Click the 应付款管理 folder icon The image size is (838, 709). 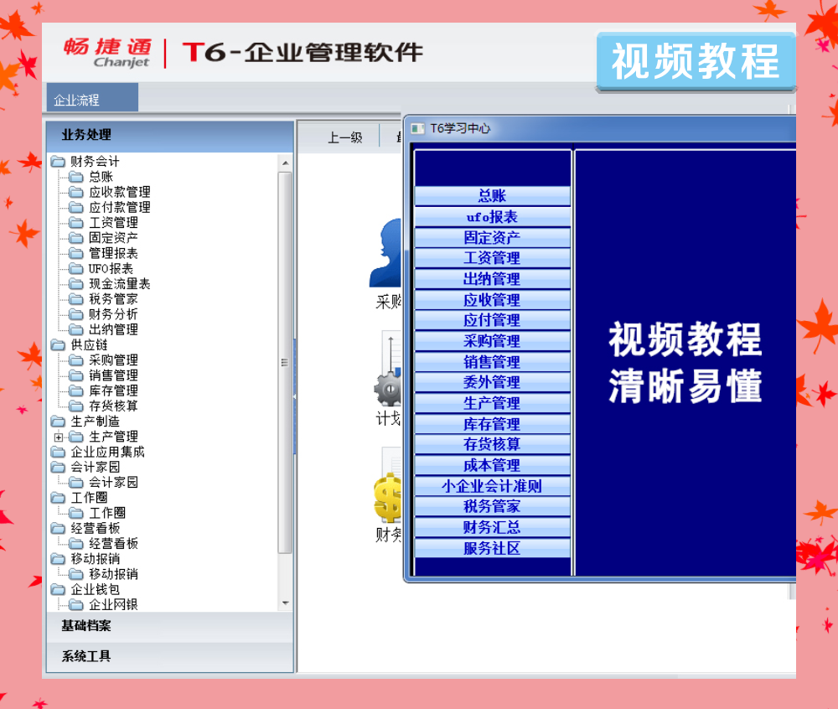tap(76, 207)
